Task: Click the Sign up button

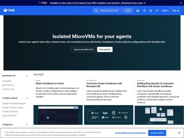Action: click(176, 10)
